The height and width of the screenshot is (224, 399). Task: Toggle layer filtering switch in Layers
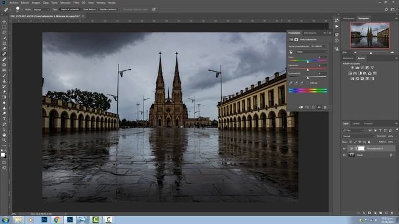tap(397, 130)
